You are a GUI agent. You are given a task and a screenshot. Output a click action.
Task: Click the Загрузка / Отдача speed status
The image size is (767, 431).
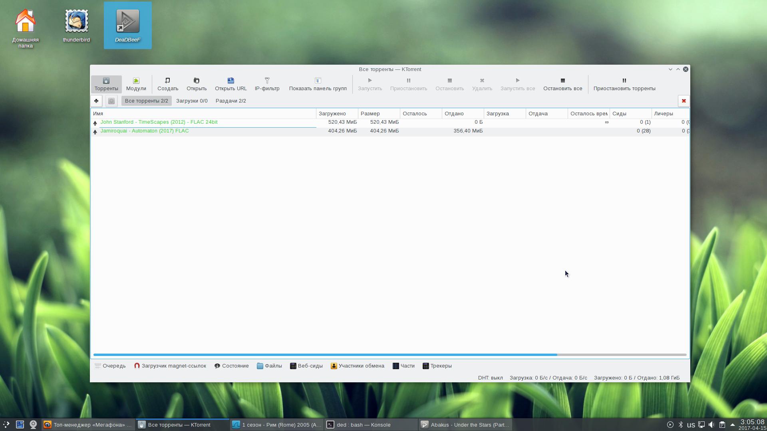[x=548, y=378]
